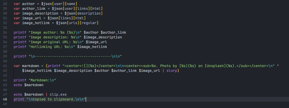
Task: Click line number 41 in the gutter
Action: coord(5,66)
